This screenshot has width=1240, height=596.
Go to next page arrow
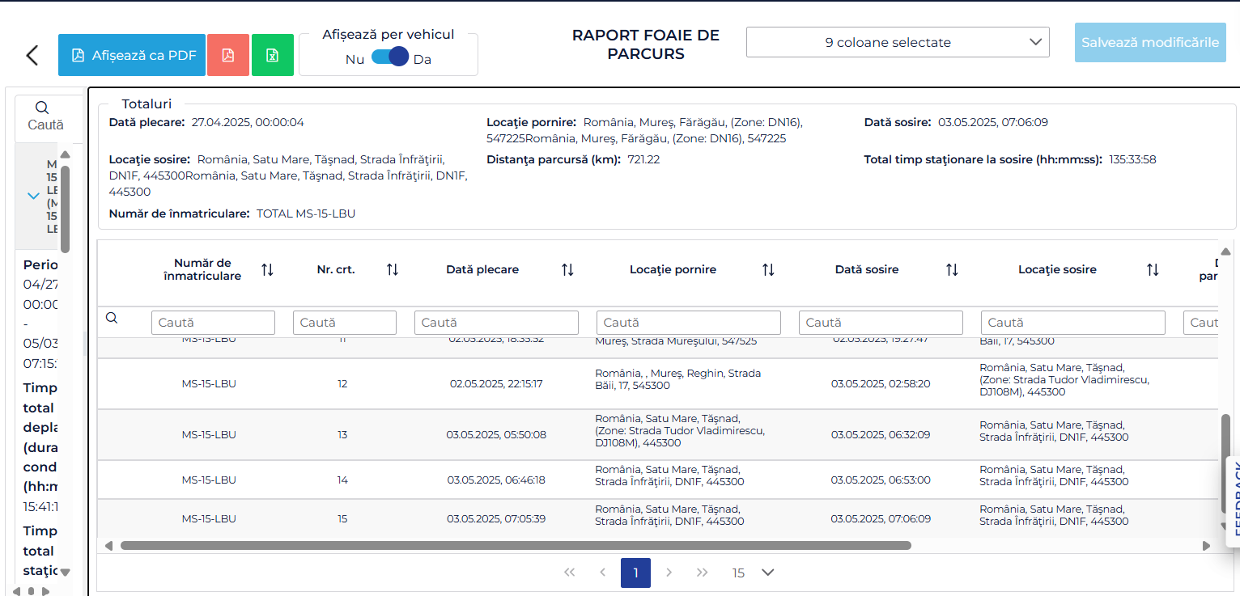pos(669,573)
